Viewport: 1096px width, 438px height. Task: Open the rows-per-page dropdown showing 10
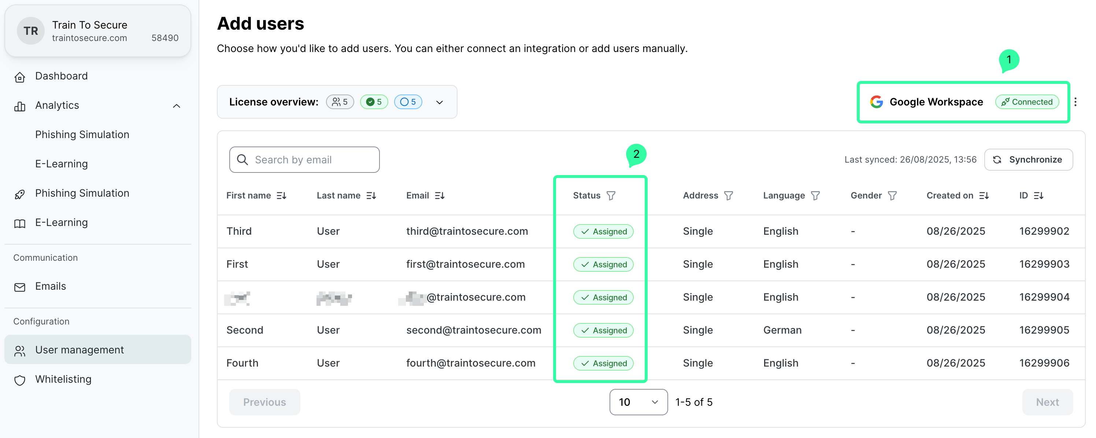pos(638,402)
